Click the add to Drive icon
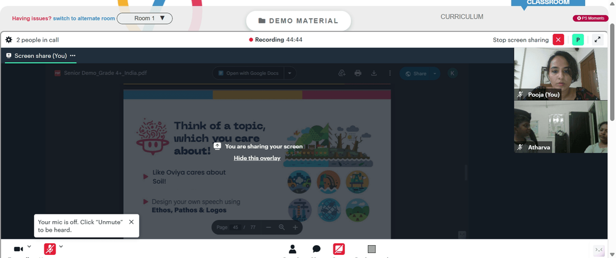The width and height of the screenshot is (616, 258). [341, 73]
